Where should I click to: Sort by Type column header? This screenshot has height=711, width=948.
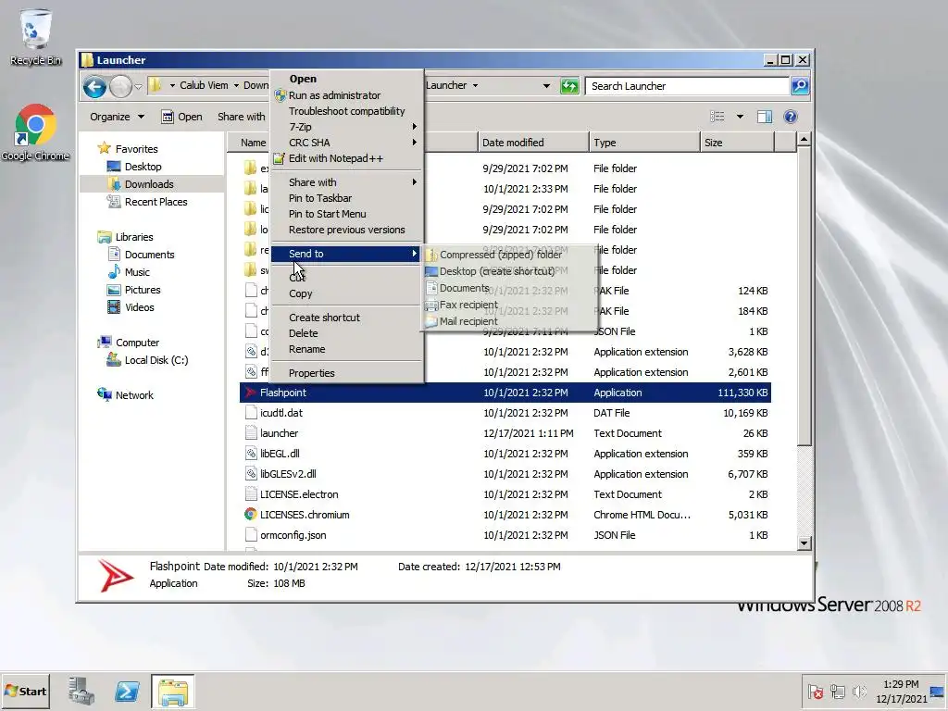644,143
